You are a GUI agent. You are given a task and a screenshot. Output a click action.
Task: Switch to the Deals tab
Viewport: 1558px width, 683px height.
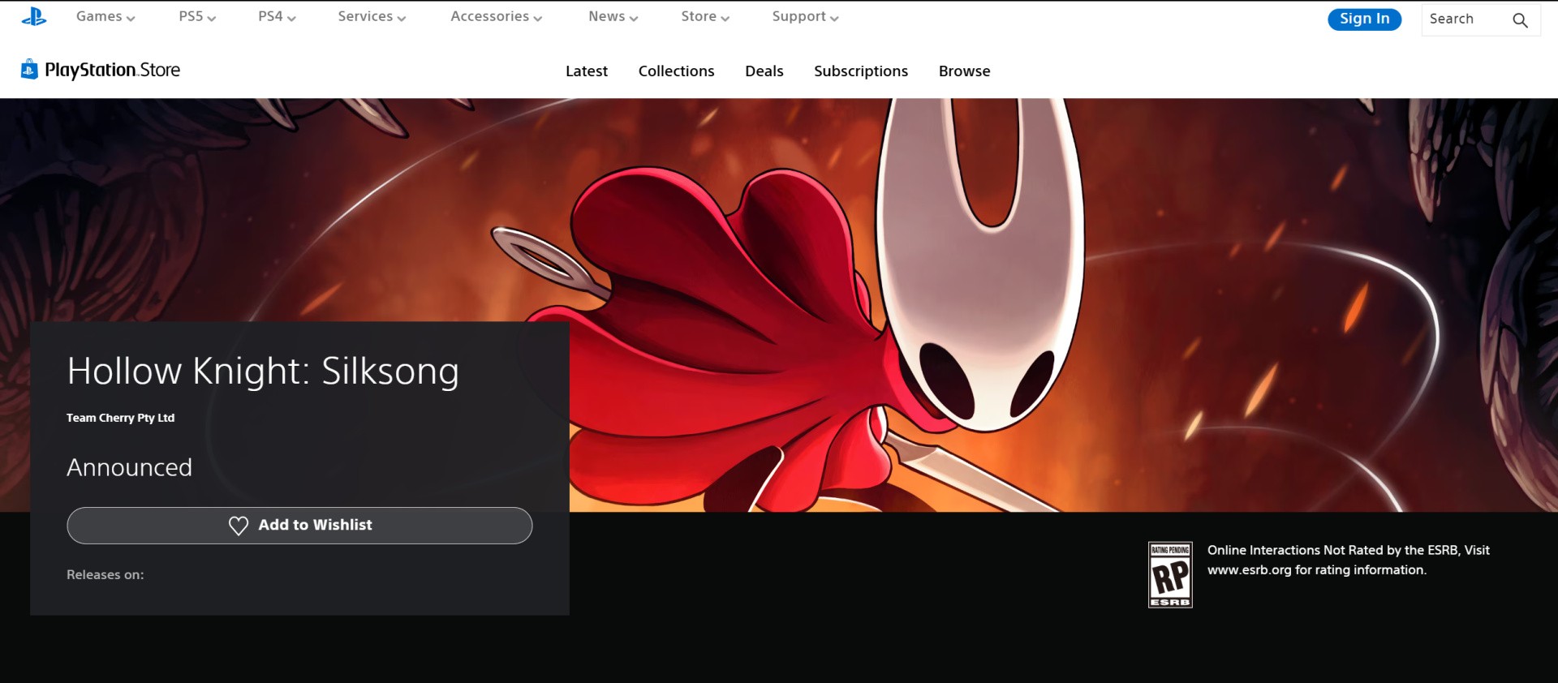tap(764, 71)
